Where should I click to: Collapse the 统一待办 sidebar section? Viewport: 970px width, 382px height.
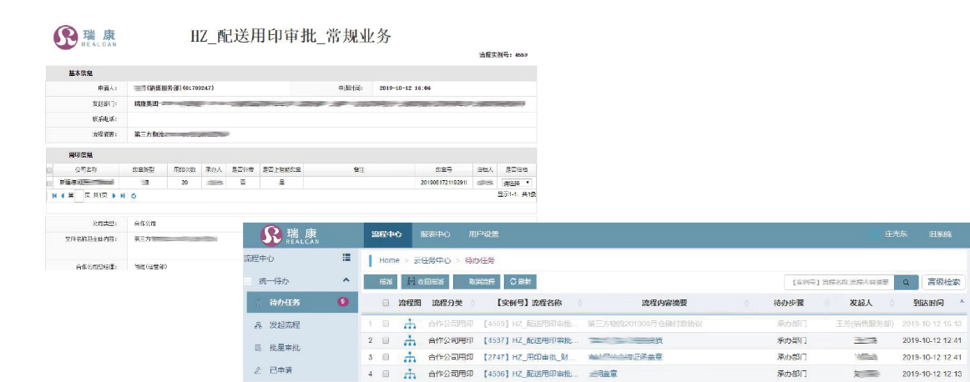tap(346, 281)
